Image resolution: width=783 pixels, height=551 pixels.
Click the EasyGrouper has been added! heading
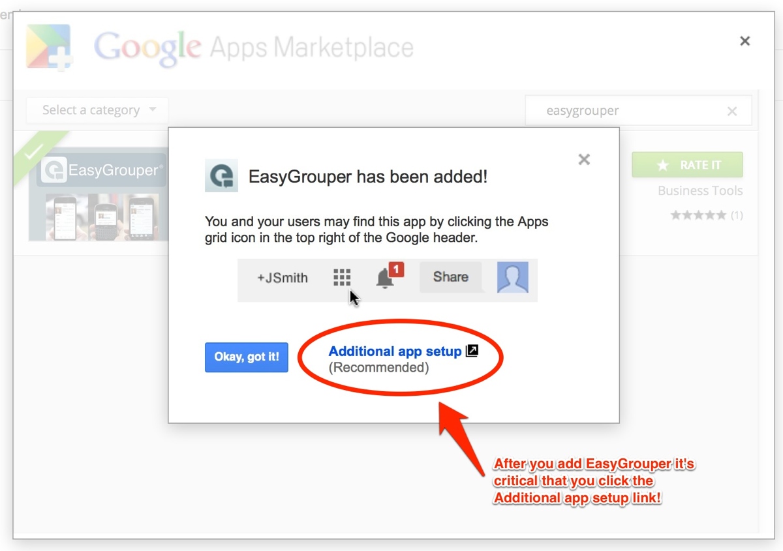click(x=368, y=177)
